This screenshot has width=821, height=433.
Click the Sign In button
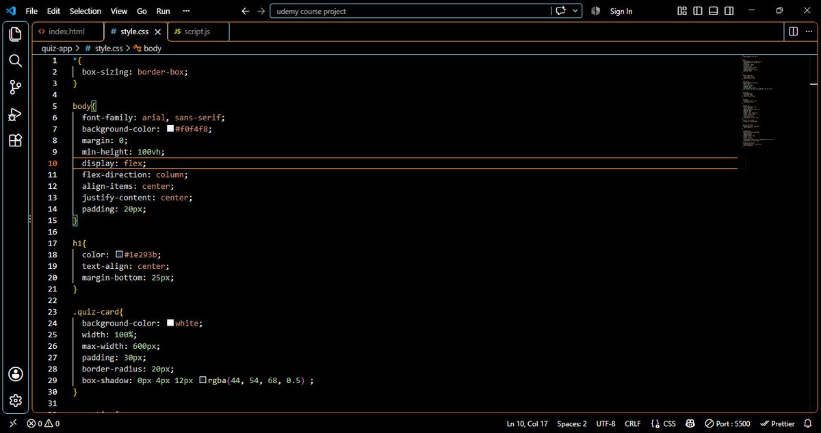[x=621, y=11]
